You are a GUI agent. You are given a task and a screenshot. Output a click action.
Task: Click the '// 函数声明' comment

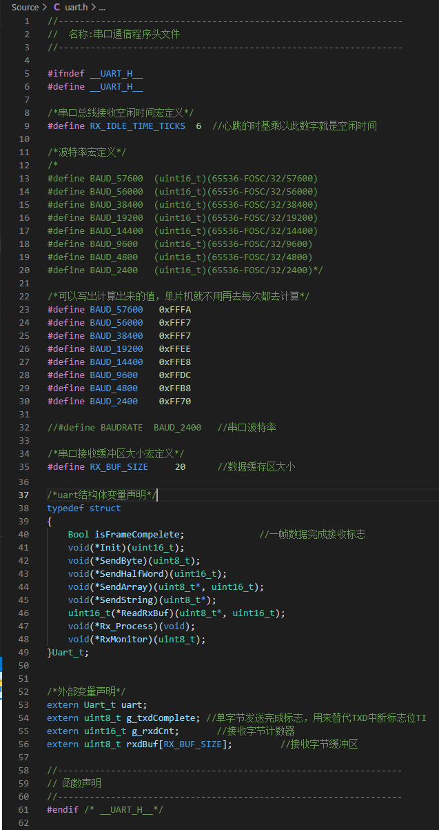tap(74, 783)
